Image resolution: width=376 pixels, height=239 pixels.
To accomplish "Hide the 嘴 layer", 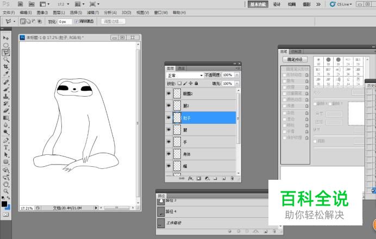I will 168,166.
